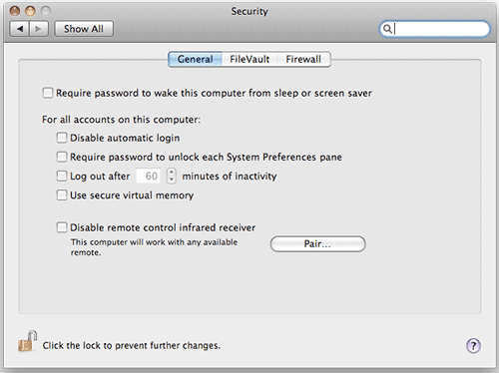Toggle password for each System Preferences pane

pyautogui.click(x=62, y=157)
